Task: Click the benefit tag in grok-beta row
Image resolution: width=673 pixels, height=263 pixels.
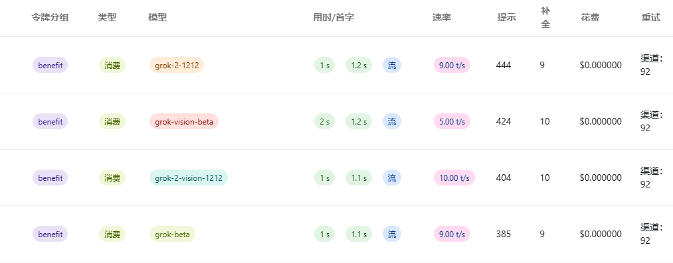Action: (50, 235)
